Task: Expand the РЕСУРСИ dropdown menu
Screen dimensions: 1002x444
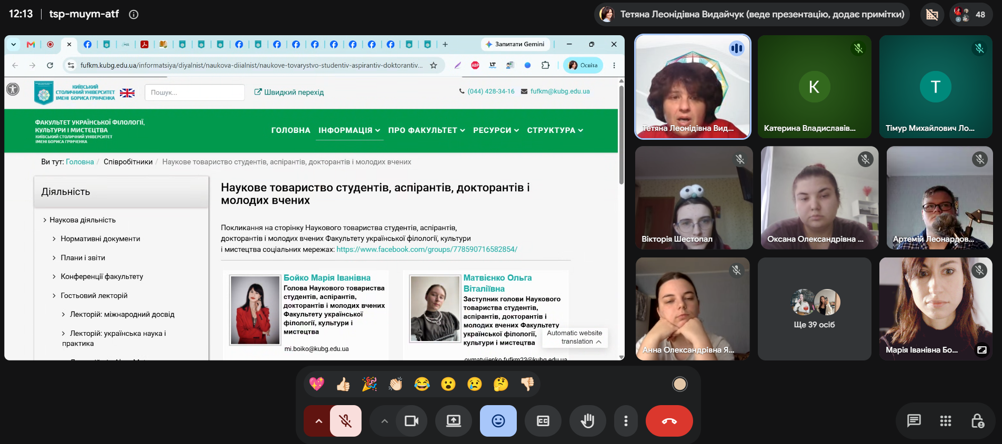Action: click(x=496, y=130)
